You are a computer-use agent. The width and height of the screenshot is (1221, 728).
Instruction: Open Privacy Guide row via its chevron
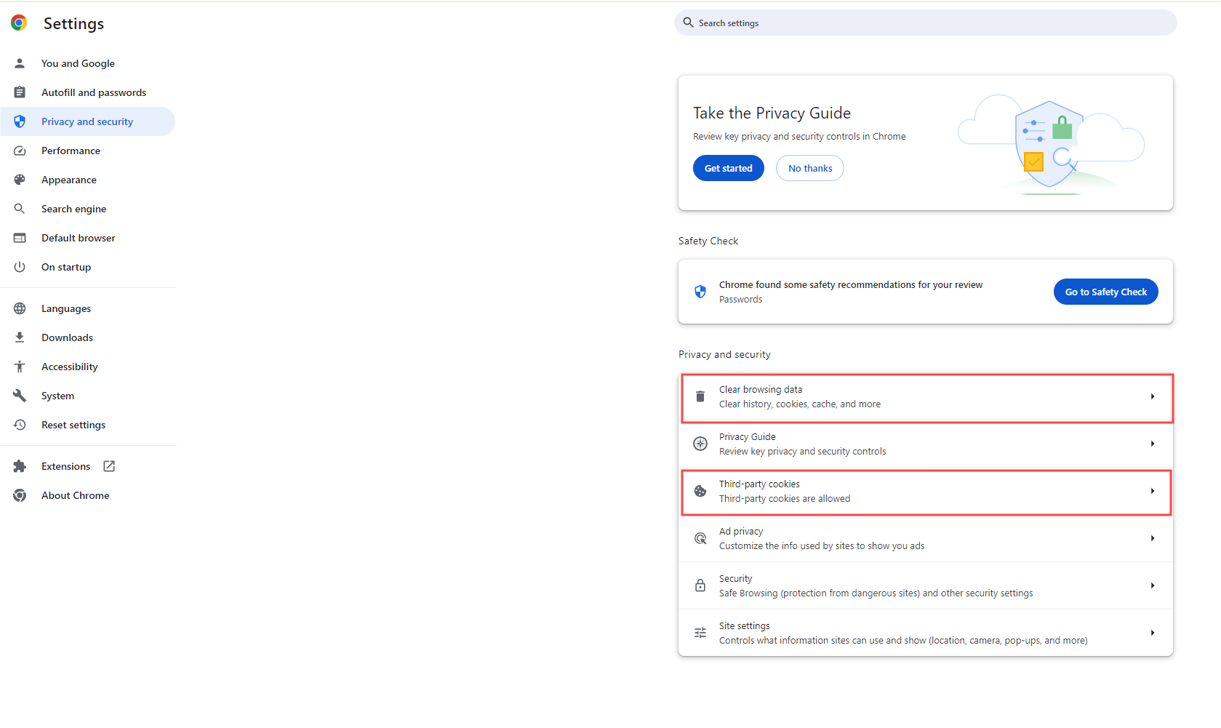1152,444
